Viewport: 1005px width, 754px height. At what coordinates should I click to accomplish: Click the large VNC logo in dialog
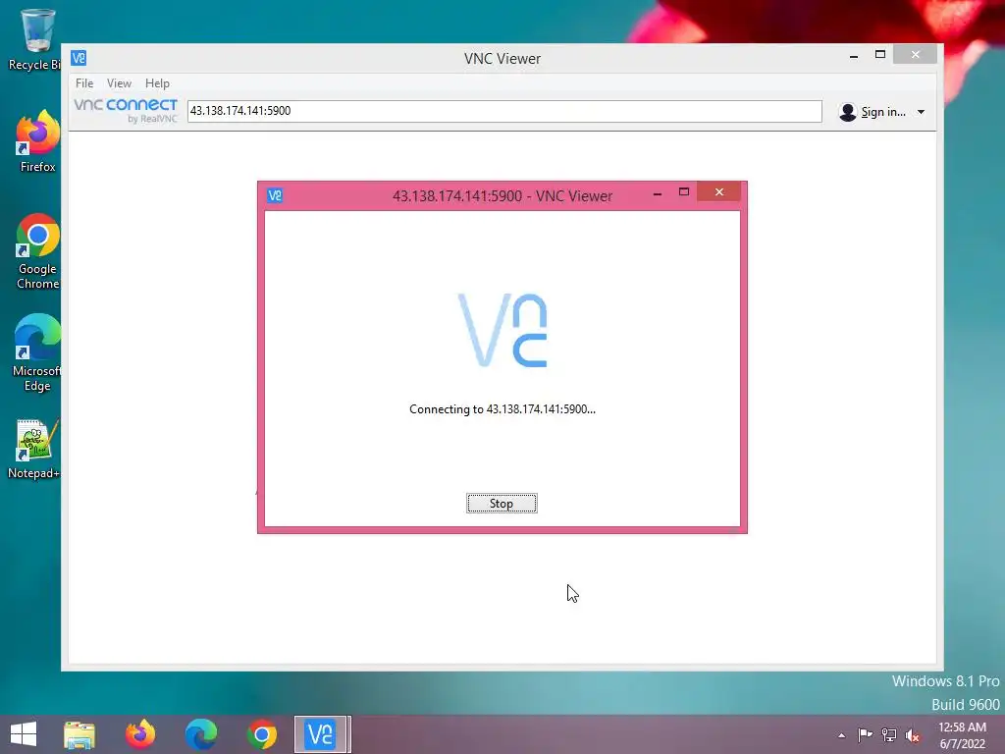click(x=502, y=330)
